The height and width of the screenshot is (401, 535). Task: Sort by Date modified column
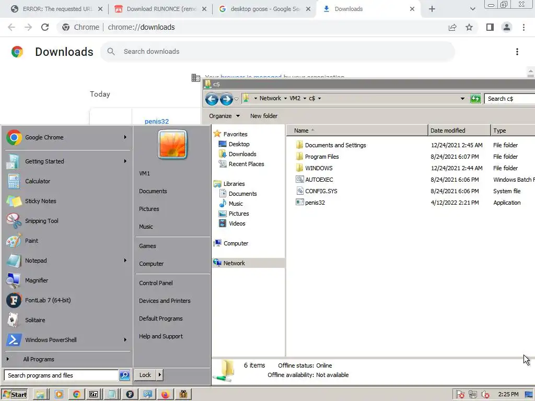pyautogui.click(x=459, y=131)
